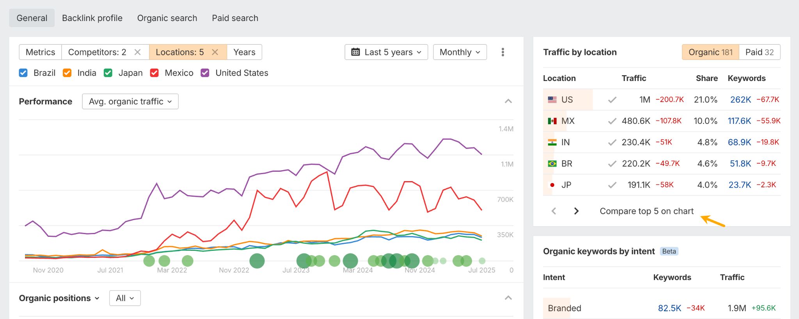
Task: Open the Monthly interval dropdown
Action: coord(460,52)
